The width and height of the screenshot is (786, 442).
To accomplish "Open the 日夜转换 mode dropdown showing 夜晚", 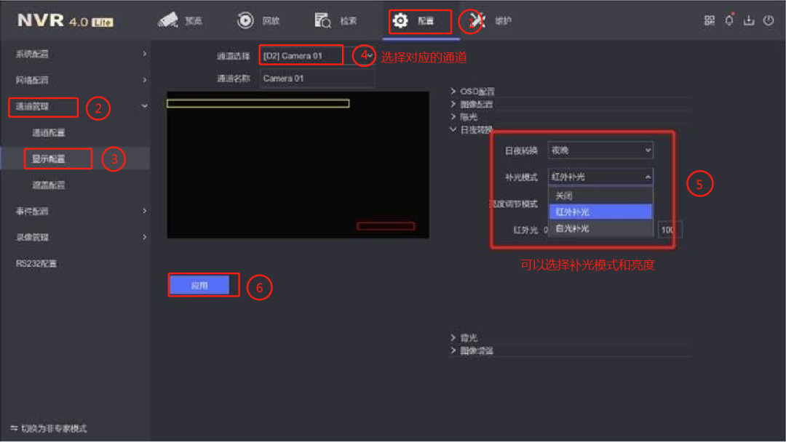I will click(600, 150).
